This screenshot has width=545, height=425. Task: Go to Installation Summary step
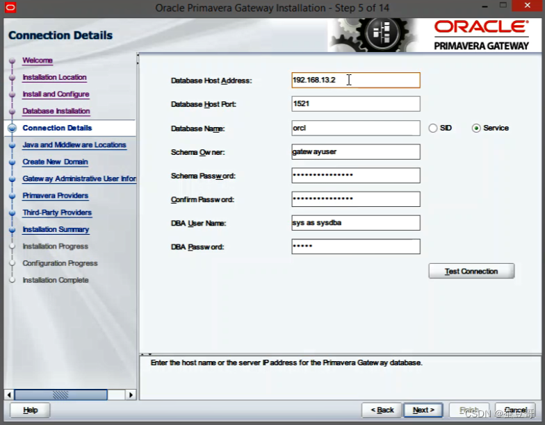(x=56, y=229)
